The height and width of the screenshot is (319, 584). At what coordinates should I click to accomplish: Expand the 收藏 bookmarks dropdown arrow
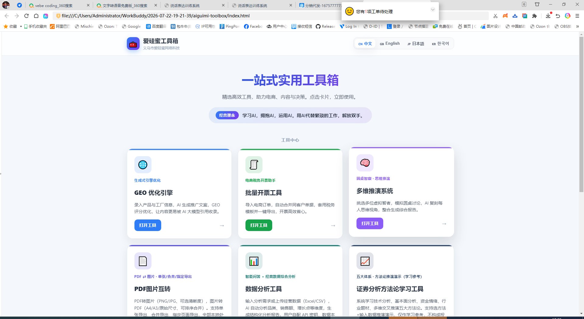pos(21,26)
